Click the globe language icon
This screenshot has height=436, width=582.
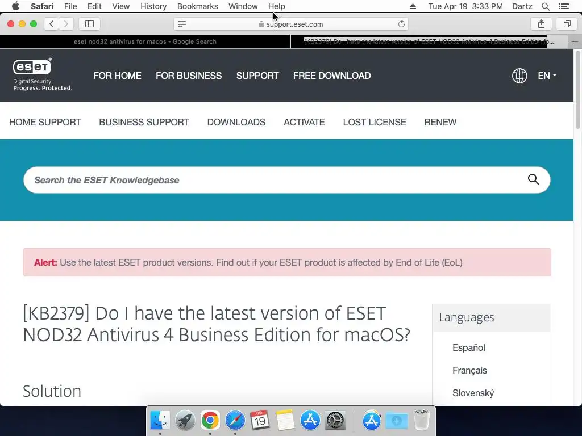coord(519,76)
